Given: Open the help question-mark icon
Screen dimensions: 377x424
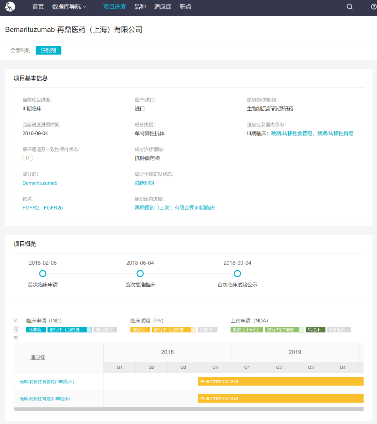Looking at the screenshot, I should click(374, 7).
